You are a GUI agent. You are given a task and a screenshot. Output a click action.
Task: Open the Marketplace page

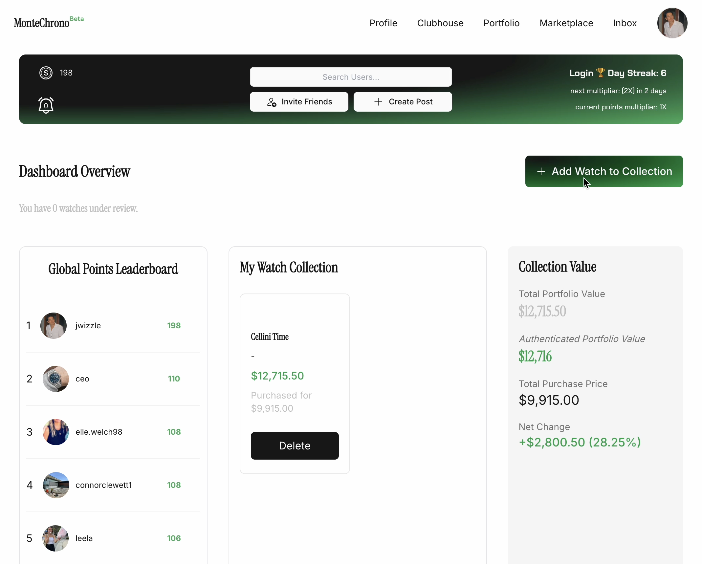coord(566,23)
